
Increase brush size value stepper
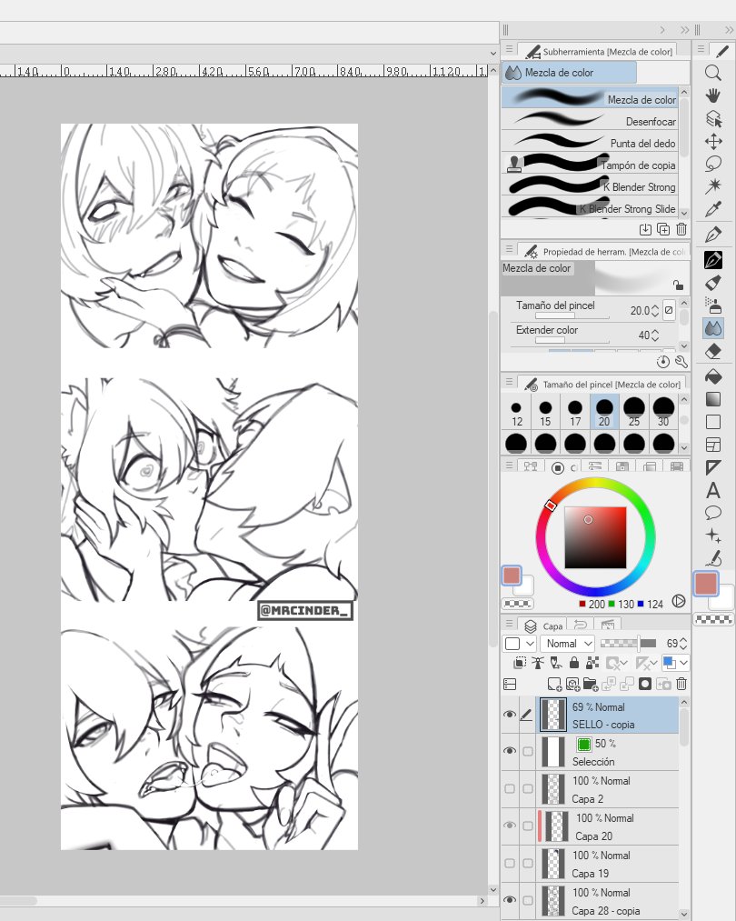tap(656, 306)
